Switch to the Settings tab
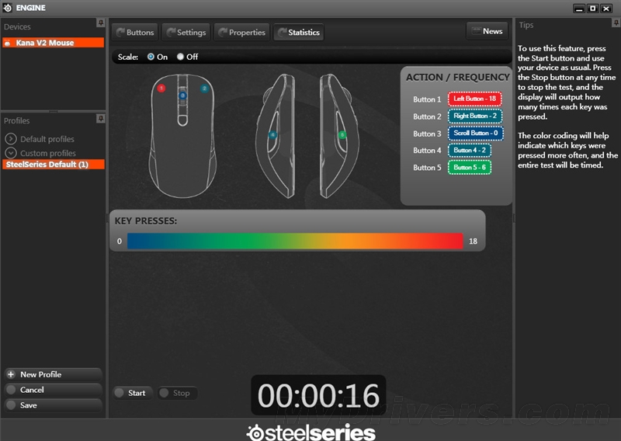The width and height of the screenshot is (621, 441). (186, 33)
